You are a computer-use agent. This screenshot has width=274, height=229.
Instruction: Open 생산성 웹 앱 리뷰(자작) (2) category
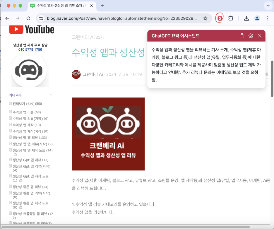coord(32,144)
